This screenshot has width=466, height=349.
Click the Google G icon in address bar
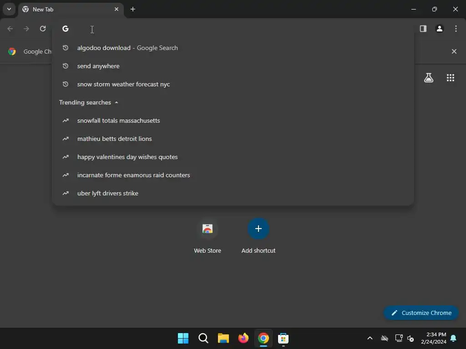[66, 29]
